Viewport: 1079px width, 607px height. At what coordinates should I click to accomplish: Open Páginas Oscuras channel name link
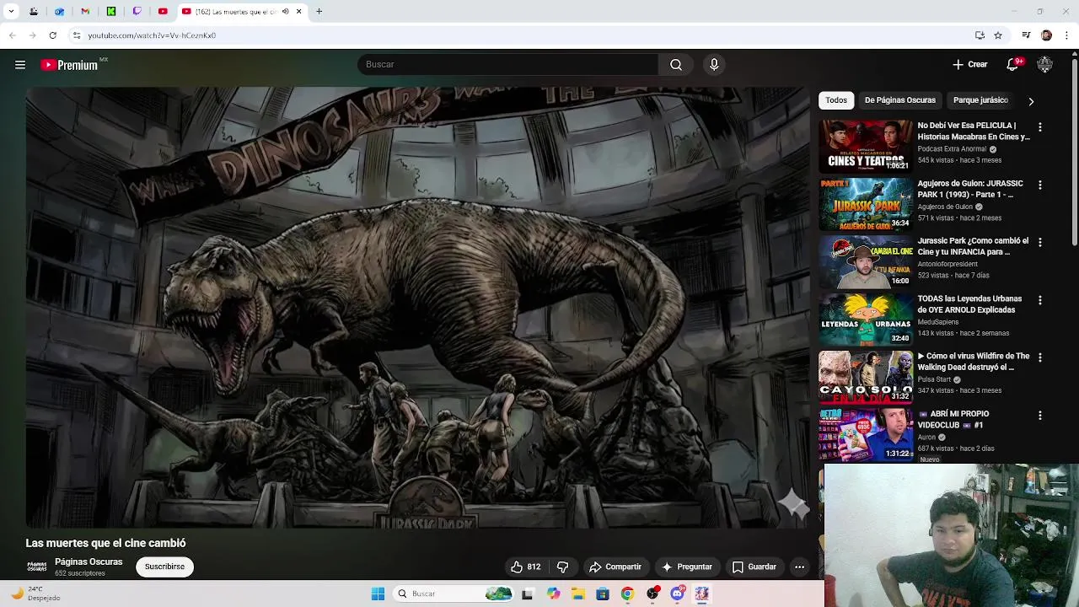click(89, 562)
